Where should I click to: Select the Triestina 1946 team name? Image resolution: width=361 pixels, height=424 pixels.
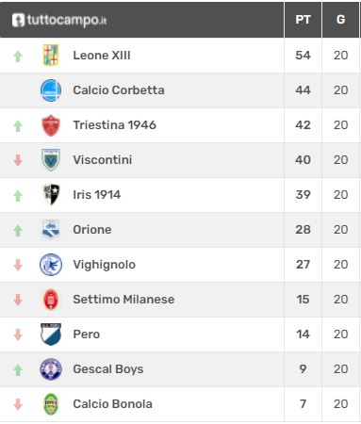click(x=114, y=125)
